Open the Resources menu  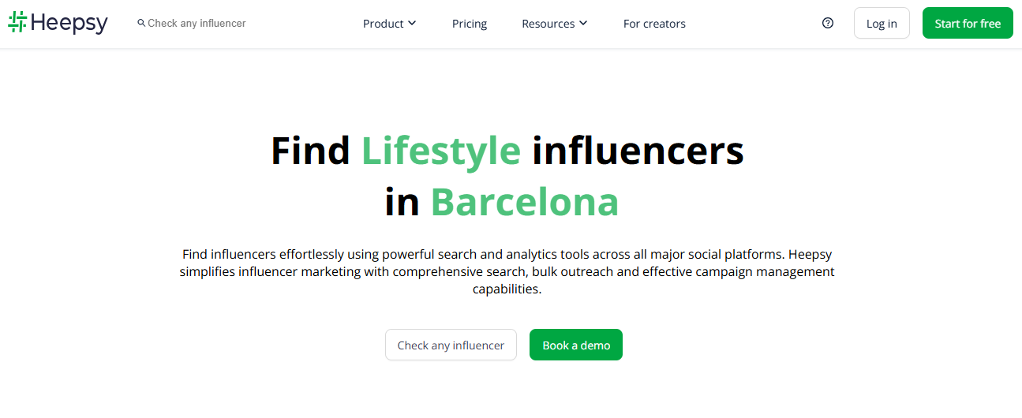point(548,24)
